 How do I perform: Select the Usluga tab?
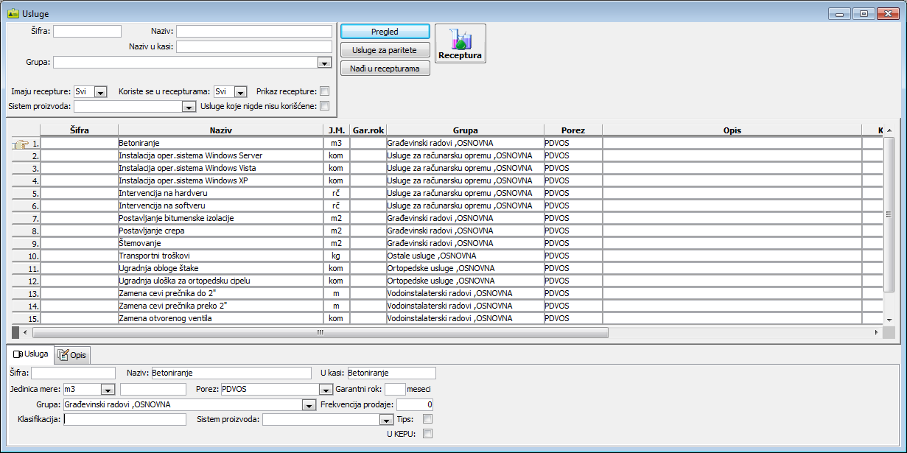[31, 354]
